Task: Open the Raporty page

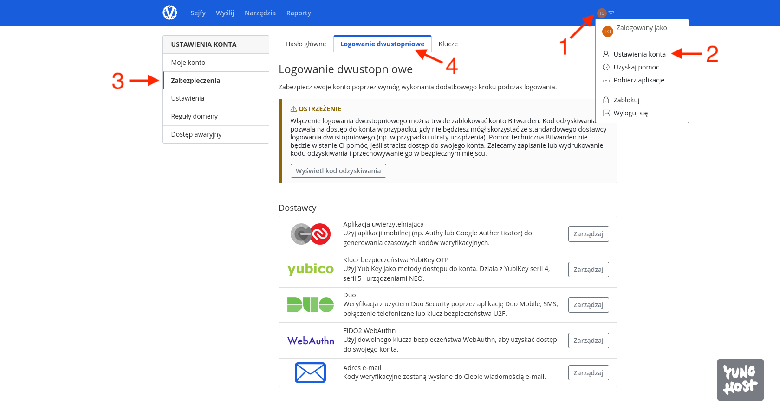Action: tap(299, 13)
